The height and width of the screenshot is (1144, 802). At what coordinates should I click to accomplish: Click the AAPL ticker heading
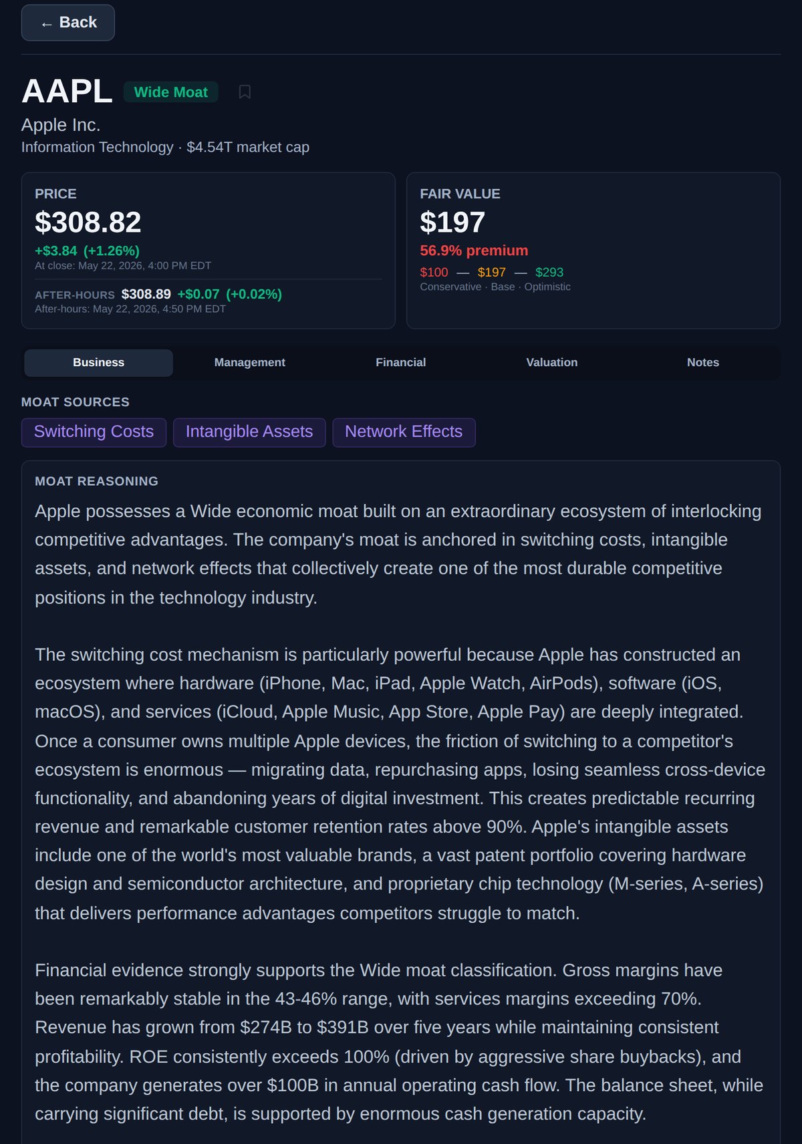click(67, 92)
